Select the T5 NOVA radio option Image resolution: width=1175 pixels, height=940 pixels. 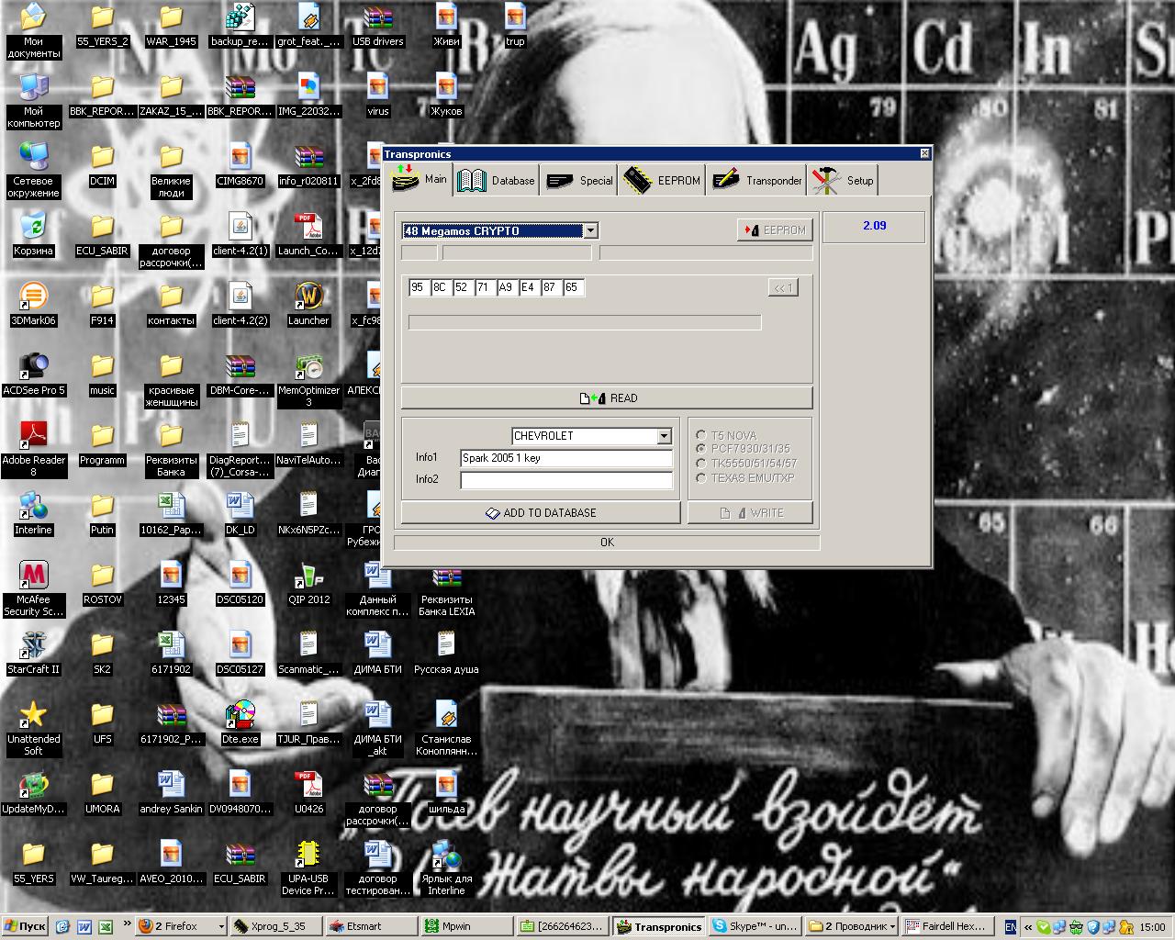coord(701,435)
